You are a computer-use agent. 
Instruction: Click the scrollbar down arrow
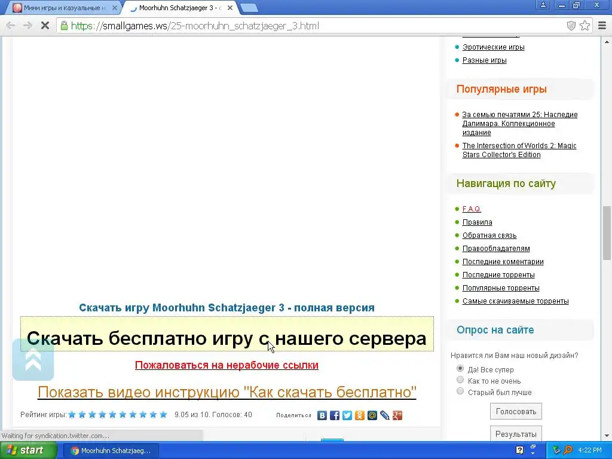coord(607,436)
